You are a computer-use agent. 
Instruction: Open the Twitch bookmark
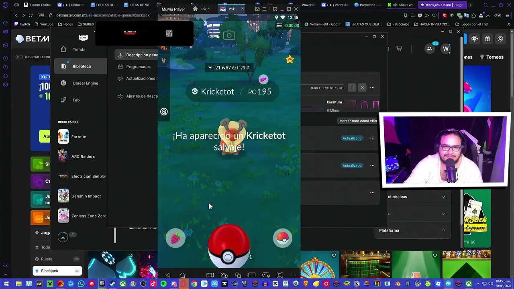(x=22, y=24)
